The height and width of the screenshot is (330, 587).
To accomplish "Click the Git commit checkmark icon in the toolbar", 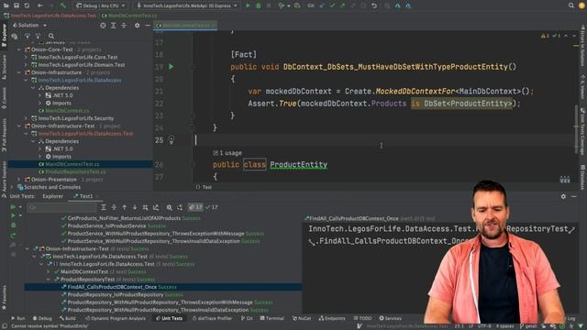I will tap(332, 5).
